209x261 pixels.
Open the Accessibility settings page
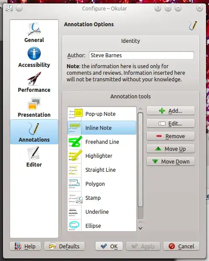[34, 57]
